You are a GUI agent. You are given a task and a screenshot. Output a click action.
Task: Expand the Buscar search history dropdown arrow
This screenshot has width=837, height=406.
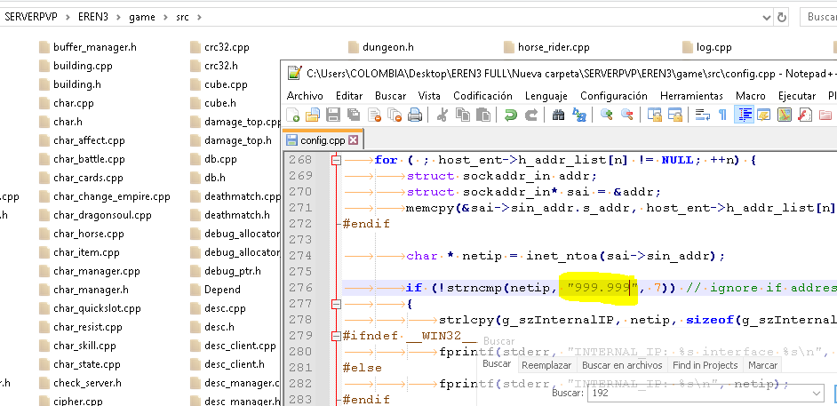(817, 394)
